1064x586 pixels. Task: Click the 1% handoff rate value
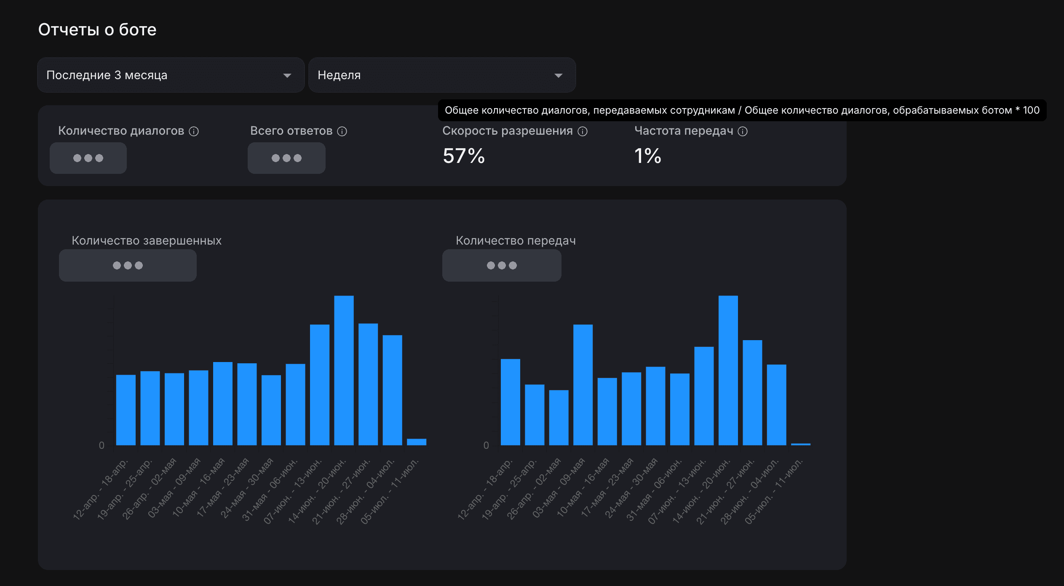(x=647, y=156)
